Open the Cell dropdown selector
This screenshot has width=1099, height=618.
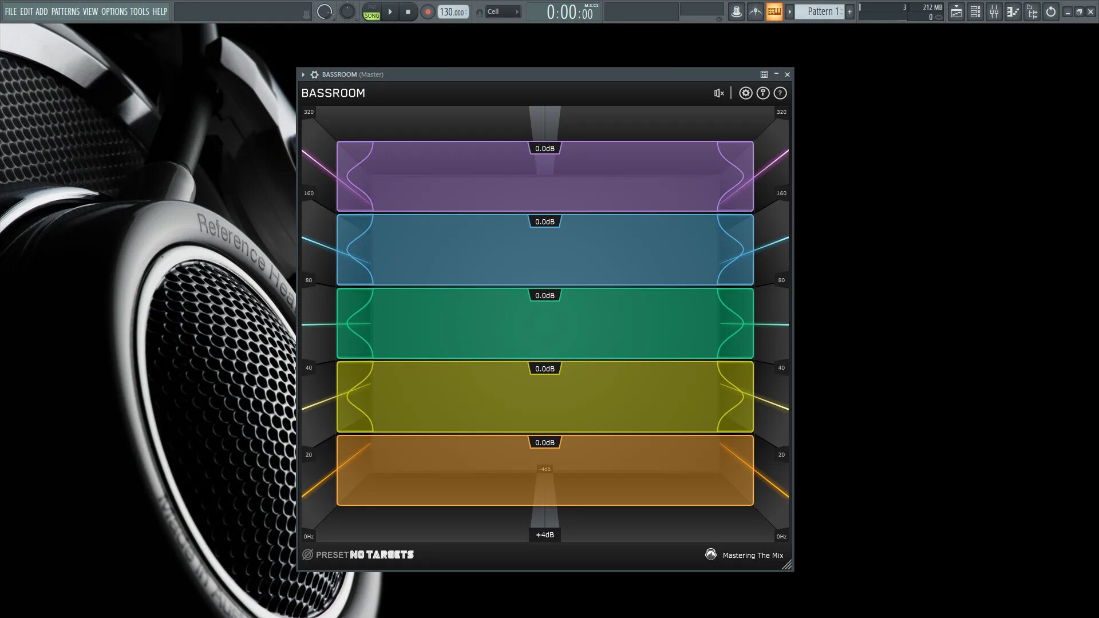[503, 11]
